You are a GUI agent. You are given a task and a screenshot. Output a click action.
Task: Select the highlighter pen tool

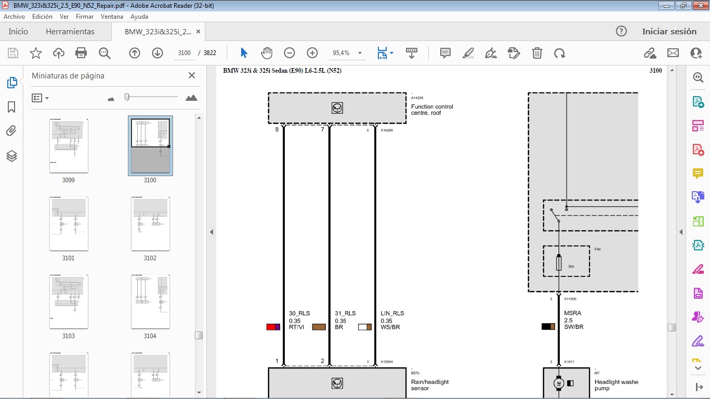tap(468, 53)
